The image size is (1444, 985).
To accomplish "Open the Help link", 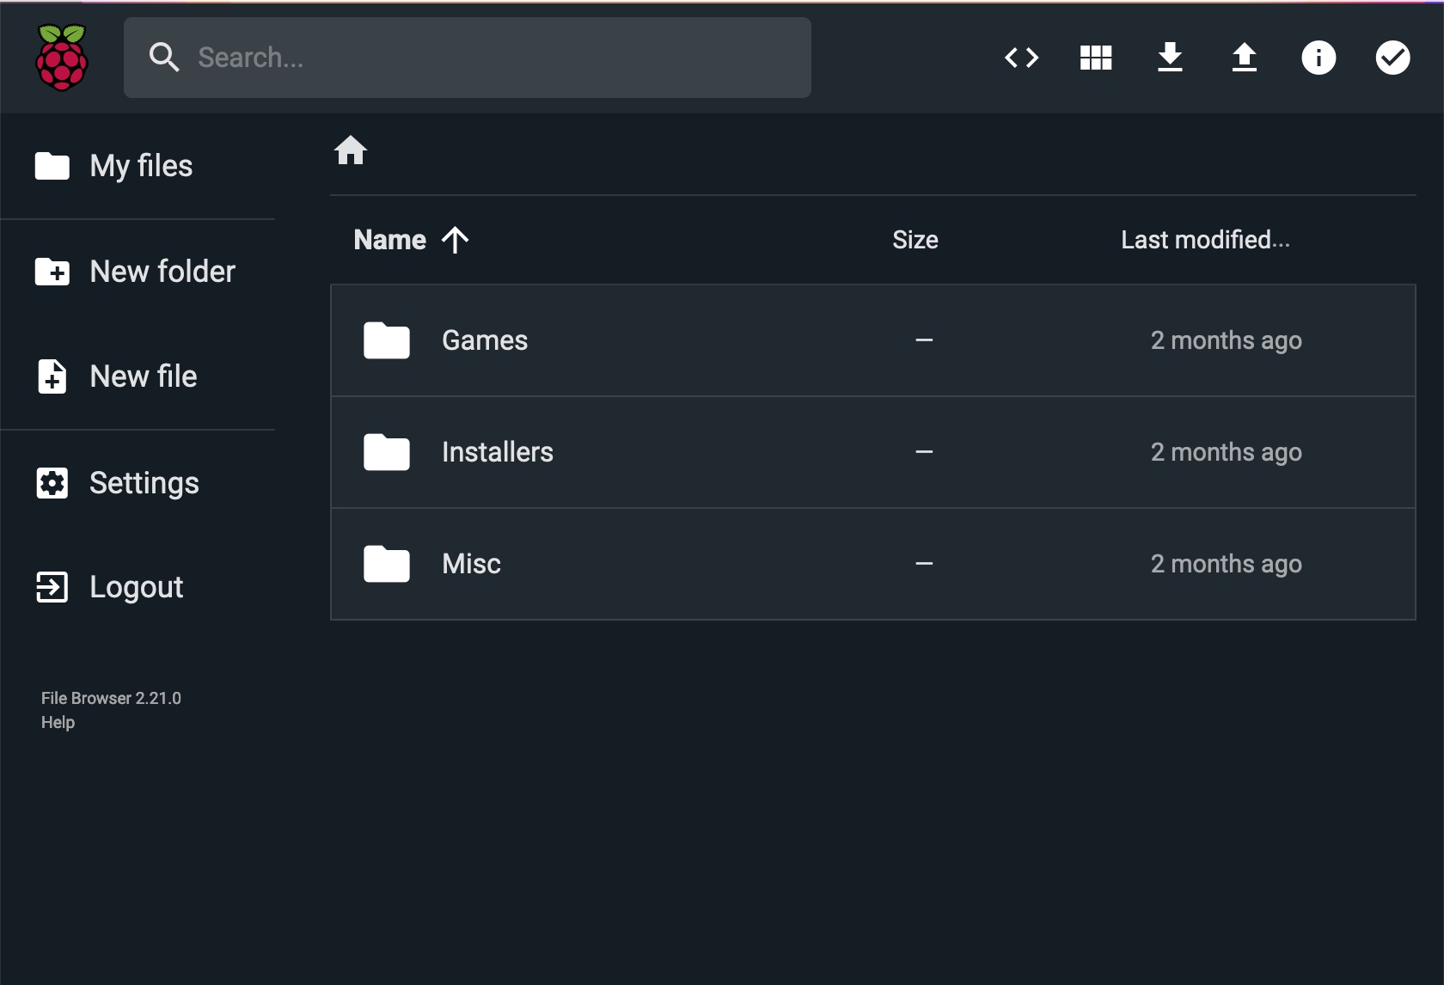I will click(x=58, y=722).
